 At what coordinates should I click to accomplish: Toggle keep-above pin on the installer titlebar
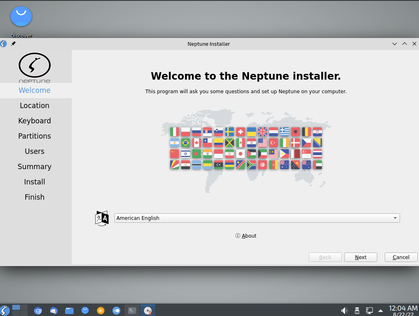pyautogui.click(x=13, y=44)
